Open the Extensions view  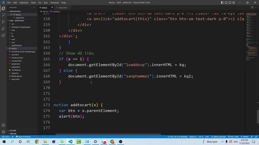(3, 35)
